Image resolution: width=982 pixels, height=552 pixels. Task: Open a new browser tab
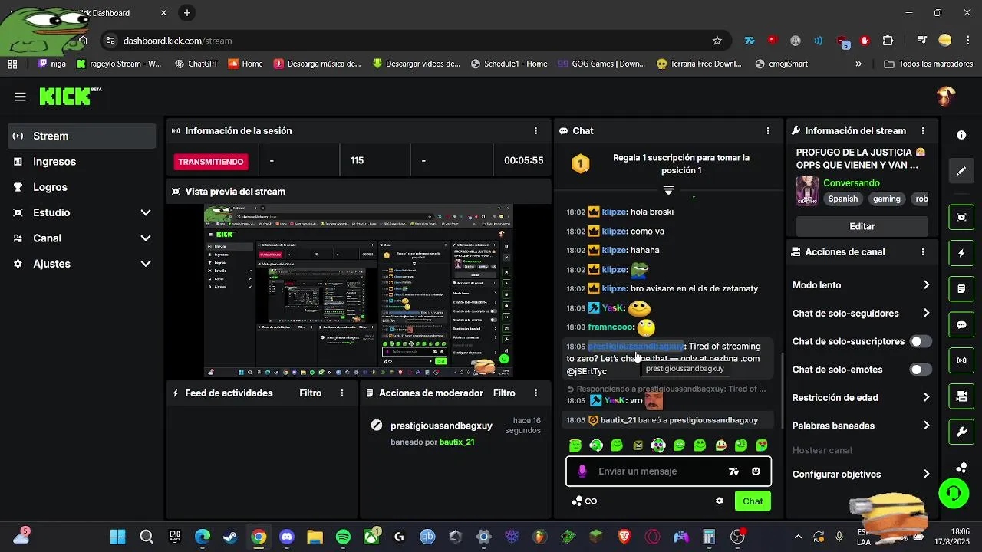[x=187, y=13]
